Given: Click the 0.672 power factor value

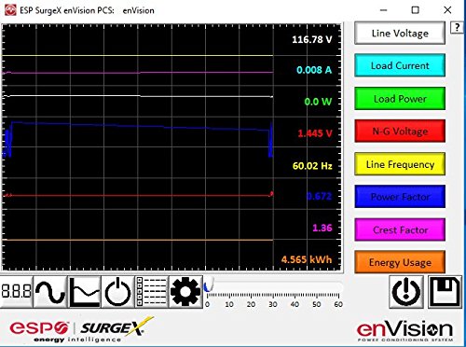Looking at the screenshot, I should (319, 196).
